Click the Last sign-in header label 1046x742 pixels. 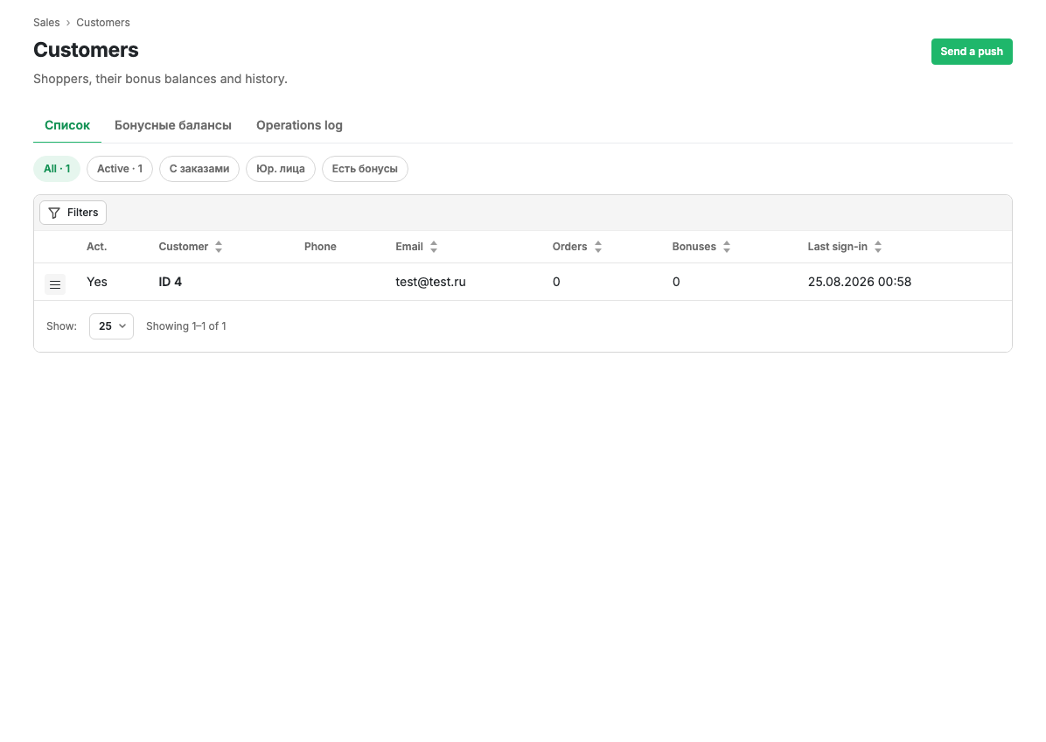pyautogui.click(x=837, y=247)
